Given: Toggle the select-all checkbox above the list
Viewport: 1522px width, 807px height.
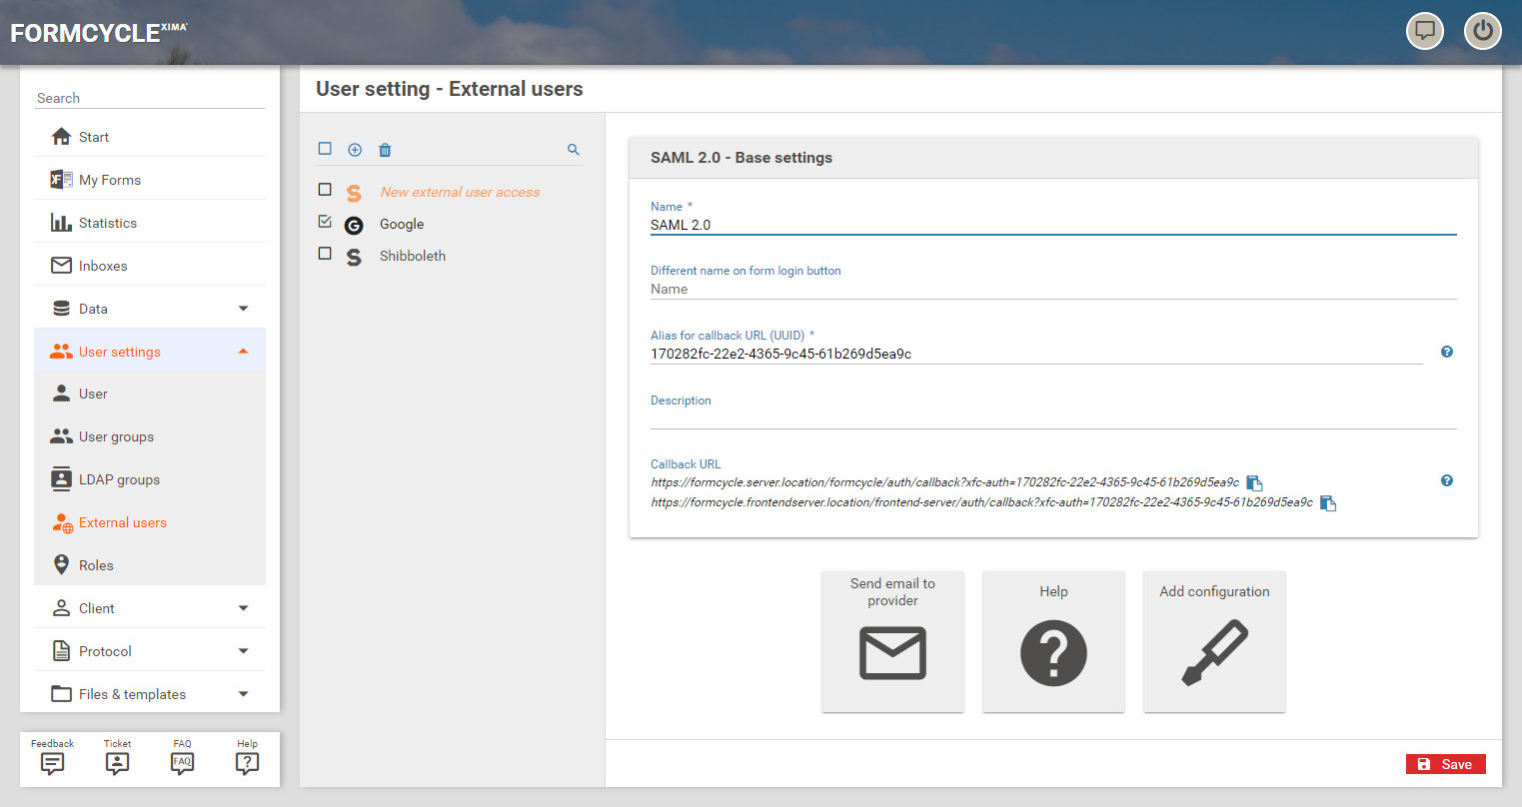Looking at the screenshot, I should [325, 149].
